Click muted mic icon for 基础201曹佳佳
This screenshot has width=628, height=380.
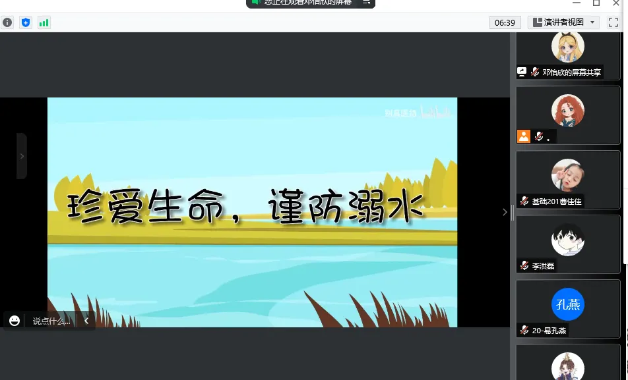point(524,202)
